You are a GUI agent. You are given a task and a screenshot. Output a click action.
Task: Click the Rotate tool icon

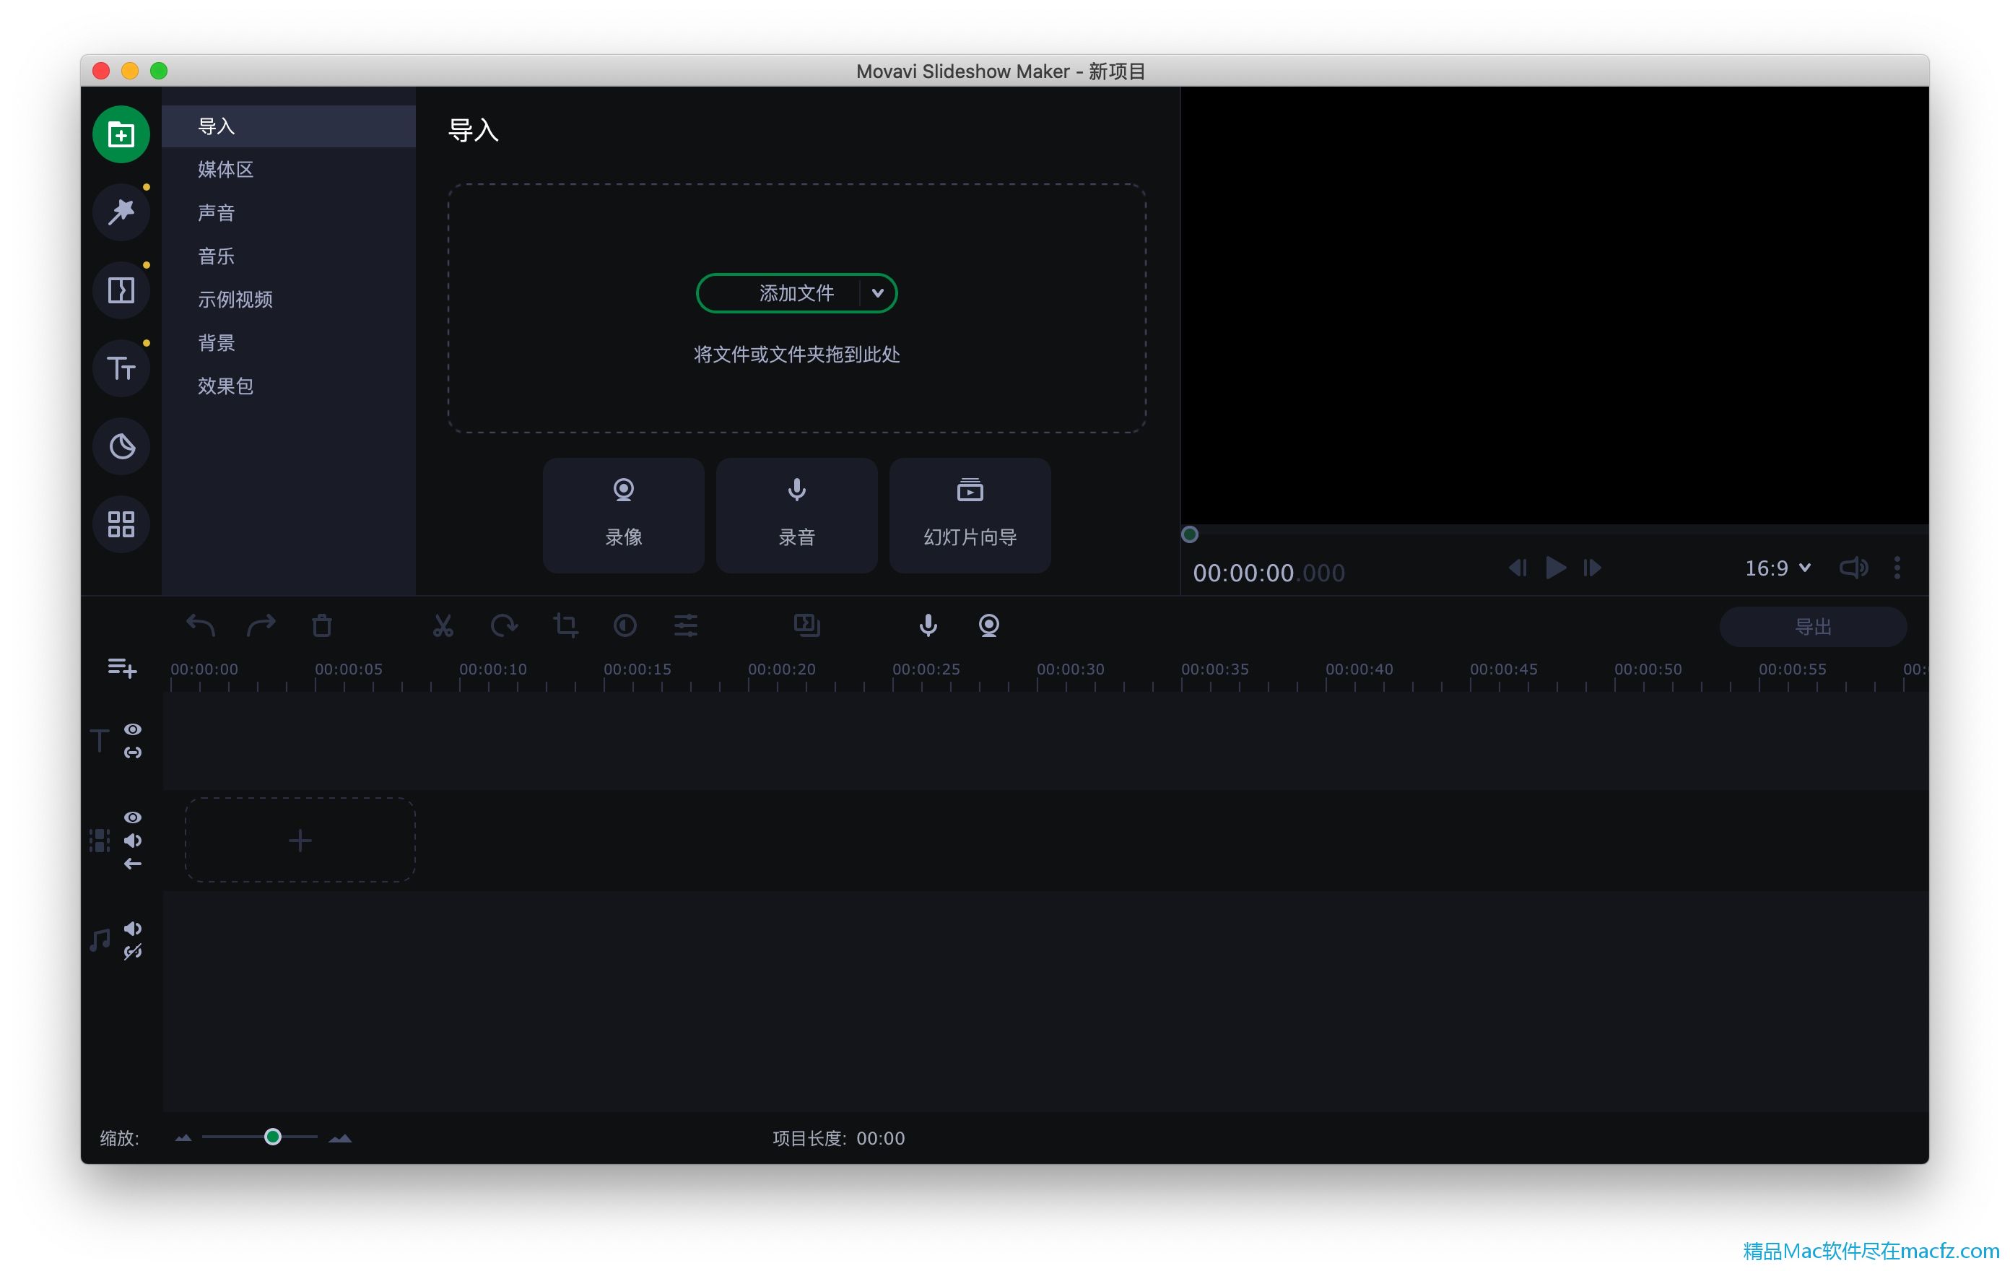pos(504,625)
